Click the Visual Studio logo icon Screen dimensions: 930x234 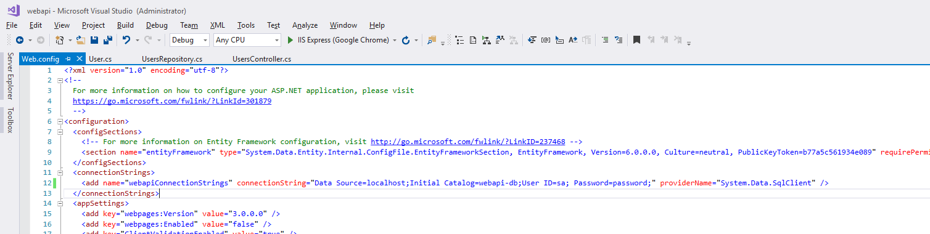(14, 10)
